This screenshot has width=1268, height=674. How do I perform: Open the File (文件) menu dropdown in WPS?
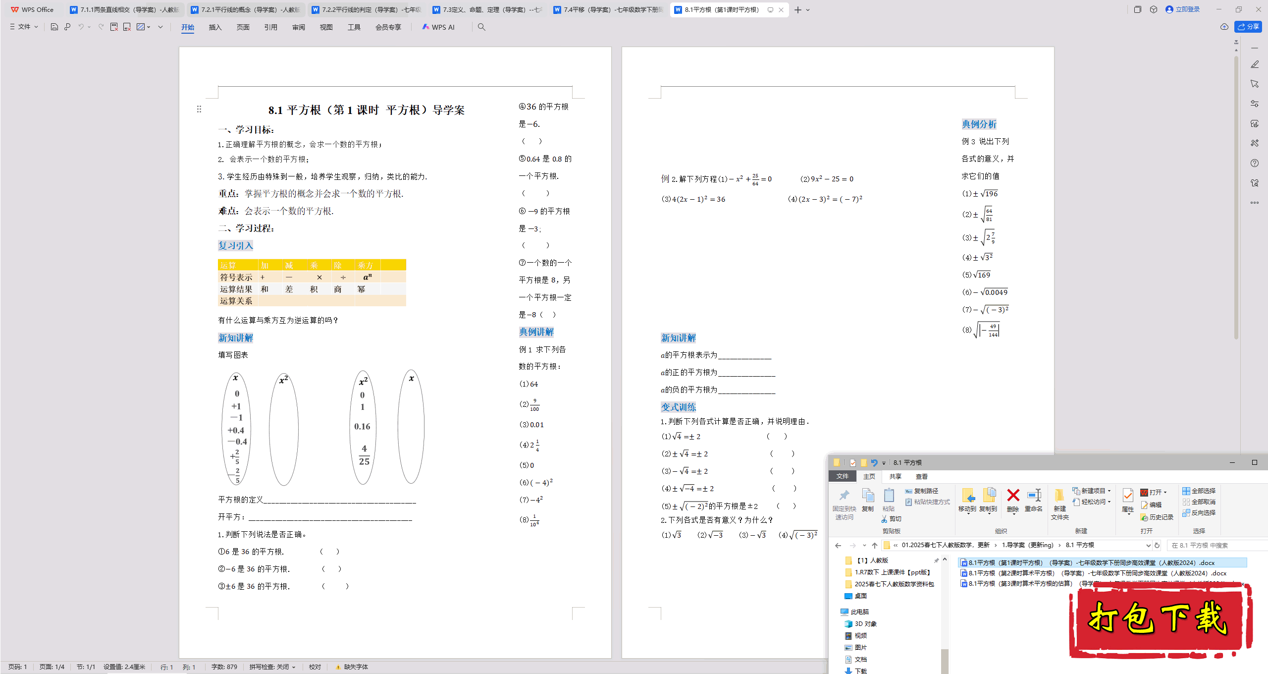point(24,27)
